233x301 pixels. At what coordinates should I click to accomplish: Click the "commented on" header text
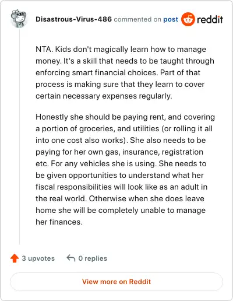click(x=137, y=19)
